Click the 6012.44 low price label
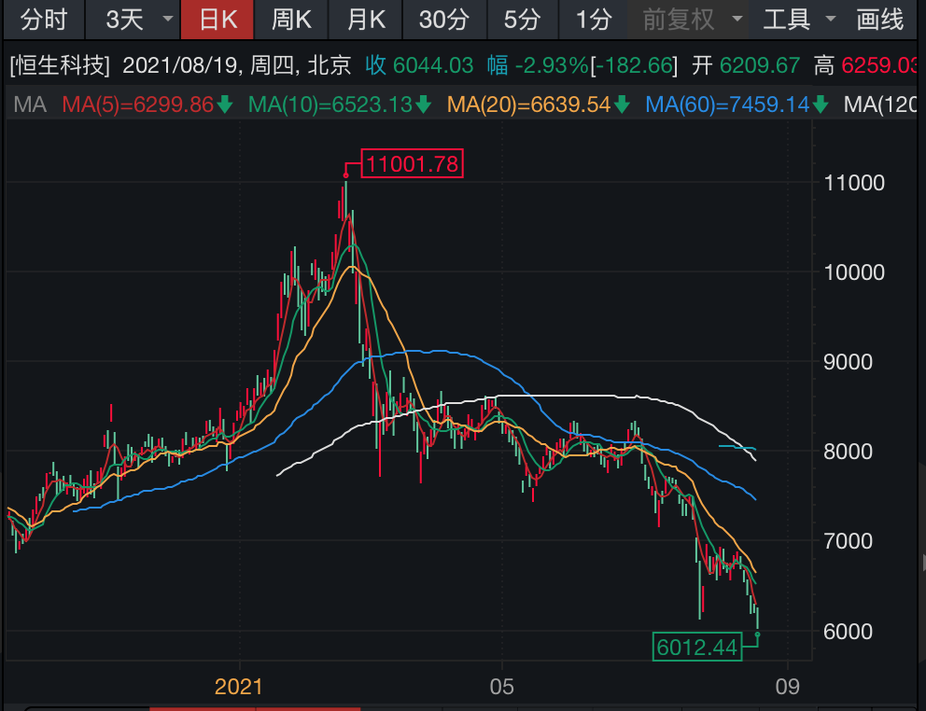Screen dimensions: 926x711 coord(697,648)
